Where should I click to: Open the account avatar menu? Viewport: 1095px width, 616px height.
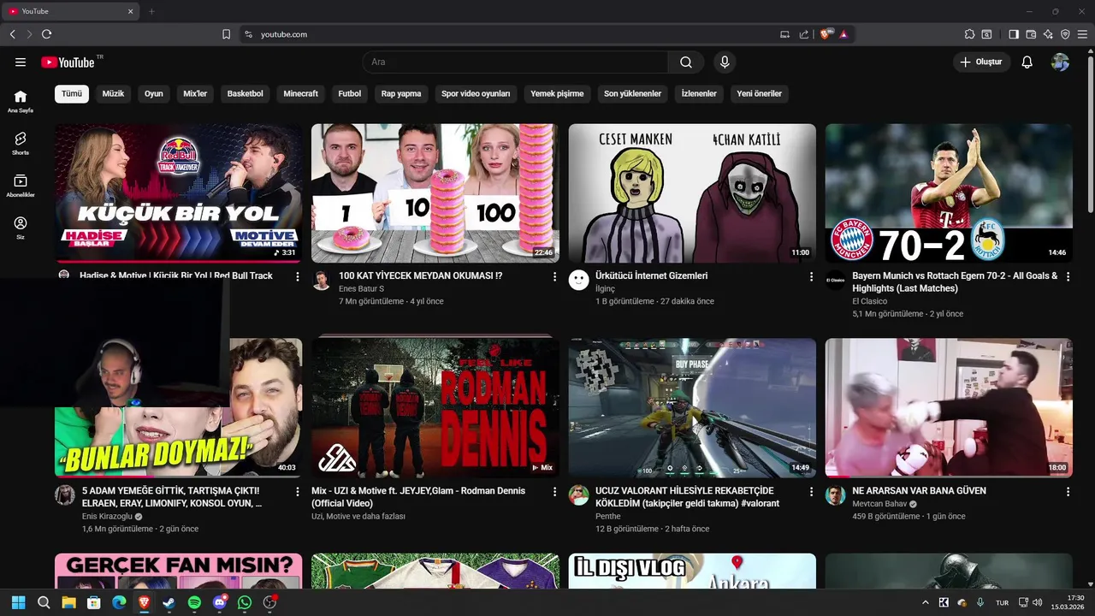[x=1061, y=62]
